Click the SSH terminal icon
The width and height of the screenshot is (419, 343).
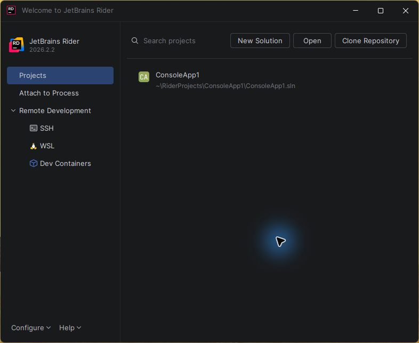(34, 129)
